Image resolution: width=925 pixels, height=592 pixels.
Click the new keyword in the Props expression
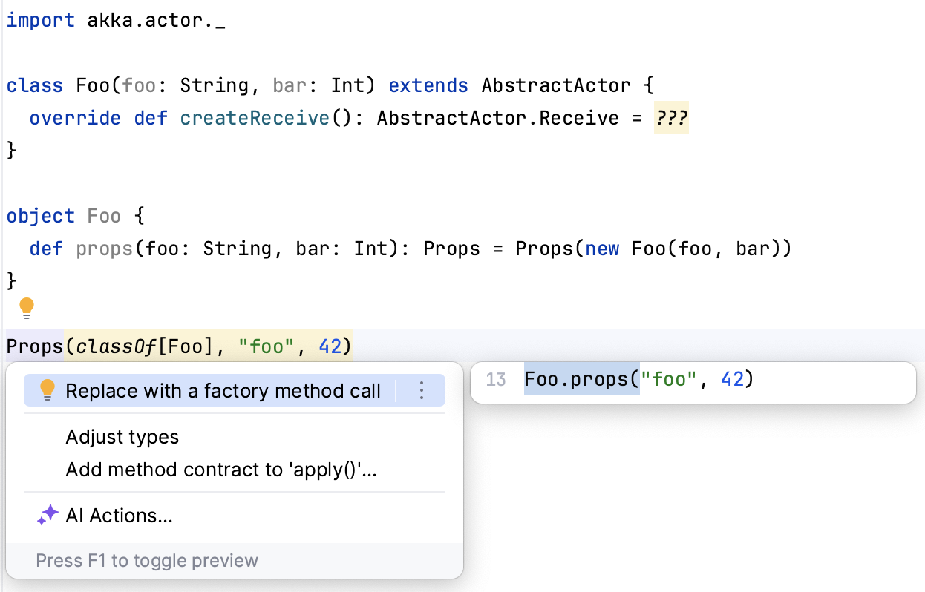[x=602, y=249]
